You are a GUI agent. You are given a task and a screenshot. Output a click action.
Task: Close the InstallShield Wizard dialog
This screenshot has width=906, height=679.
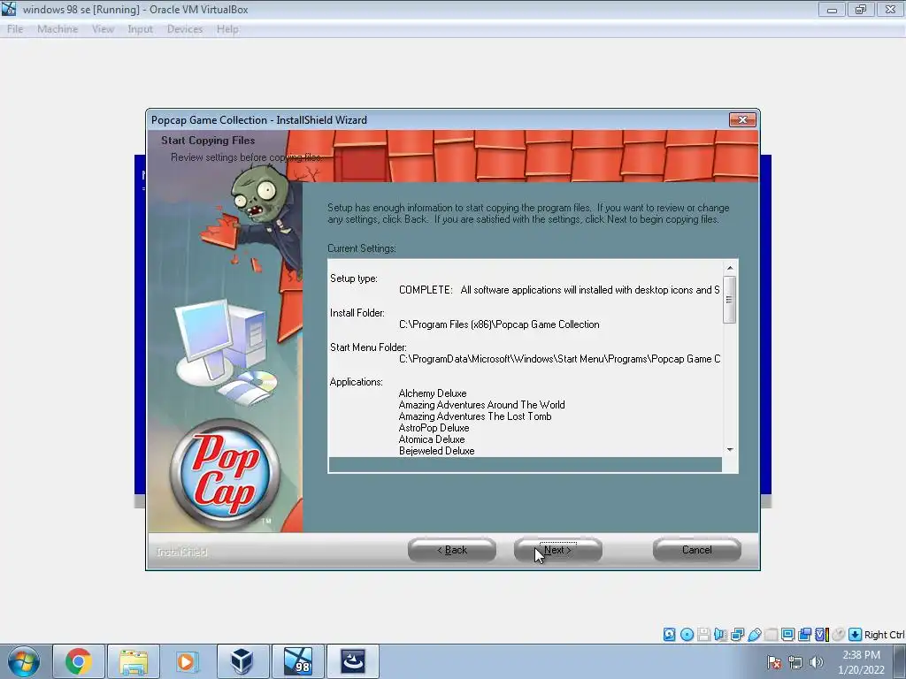click(742, 119)
